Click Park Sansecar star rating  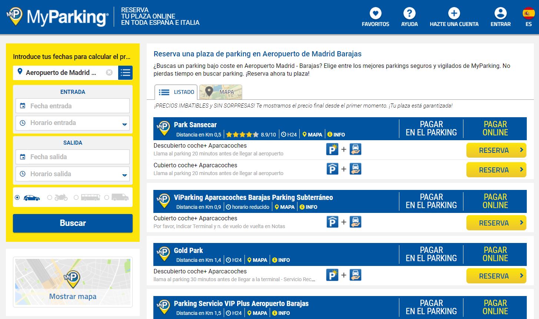pyautogui.click(x=242, y=135)
